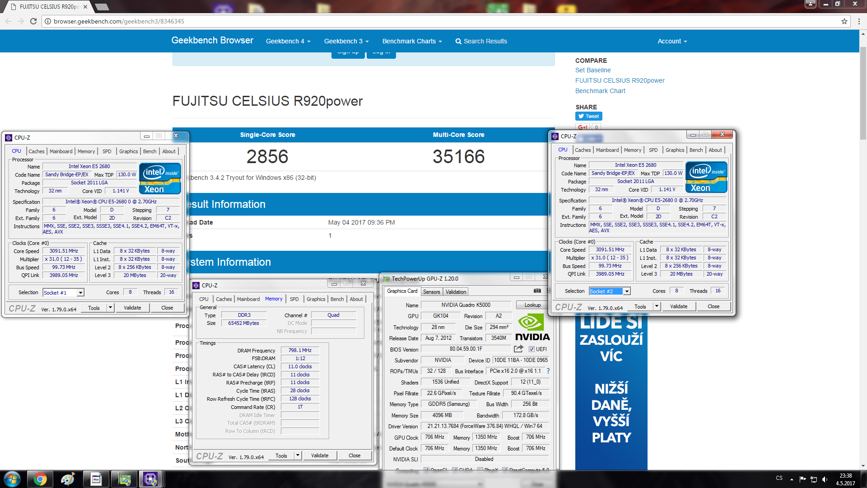Click the GPU-Z screenshot camera icon
This screenshot has height=488, width=867.
(x=537, y=291)
